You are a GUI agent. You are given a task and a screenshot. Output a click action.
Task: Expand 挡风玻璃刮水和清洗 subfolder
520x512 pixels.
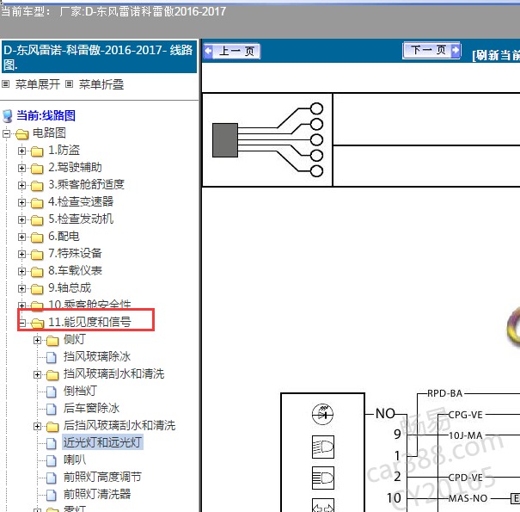pos(38,375)
